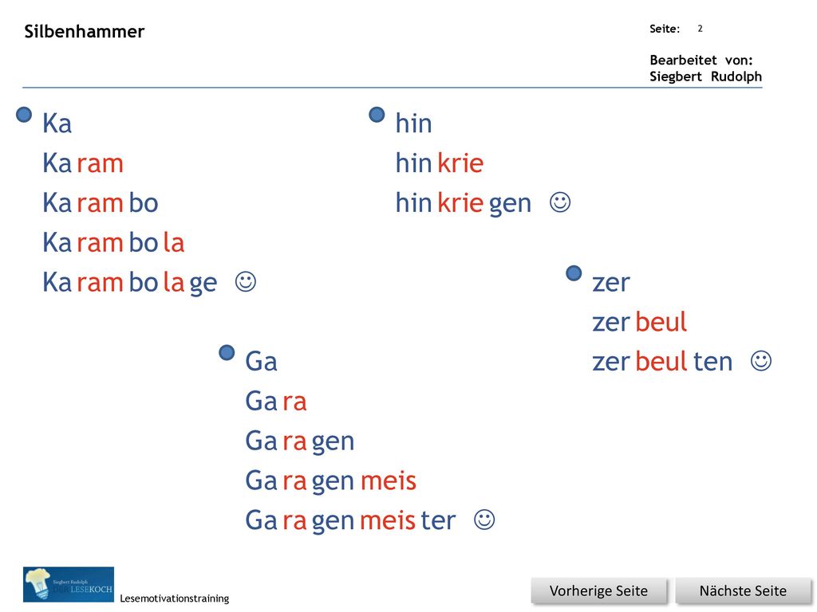
Task: Select the page number 2
Action: [x=700, y=29]
